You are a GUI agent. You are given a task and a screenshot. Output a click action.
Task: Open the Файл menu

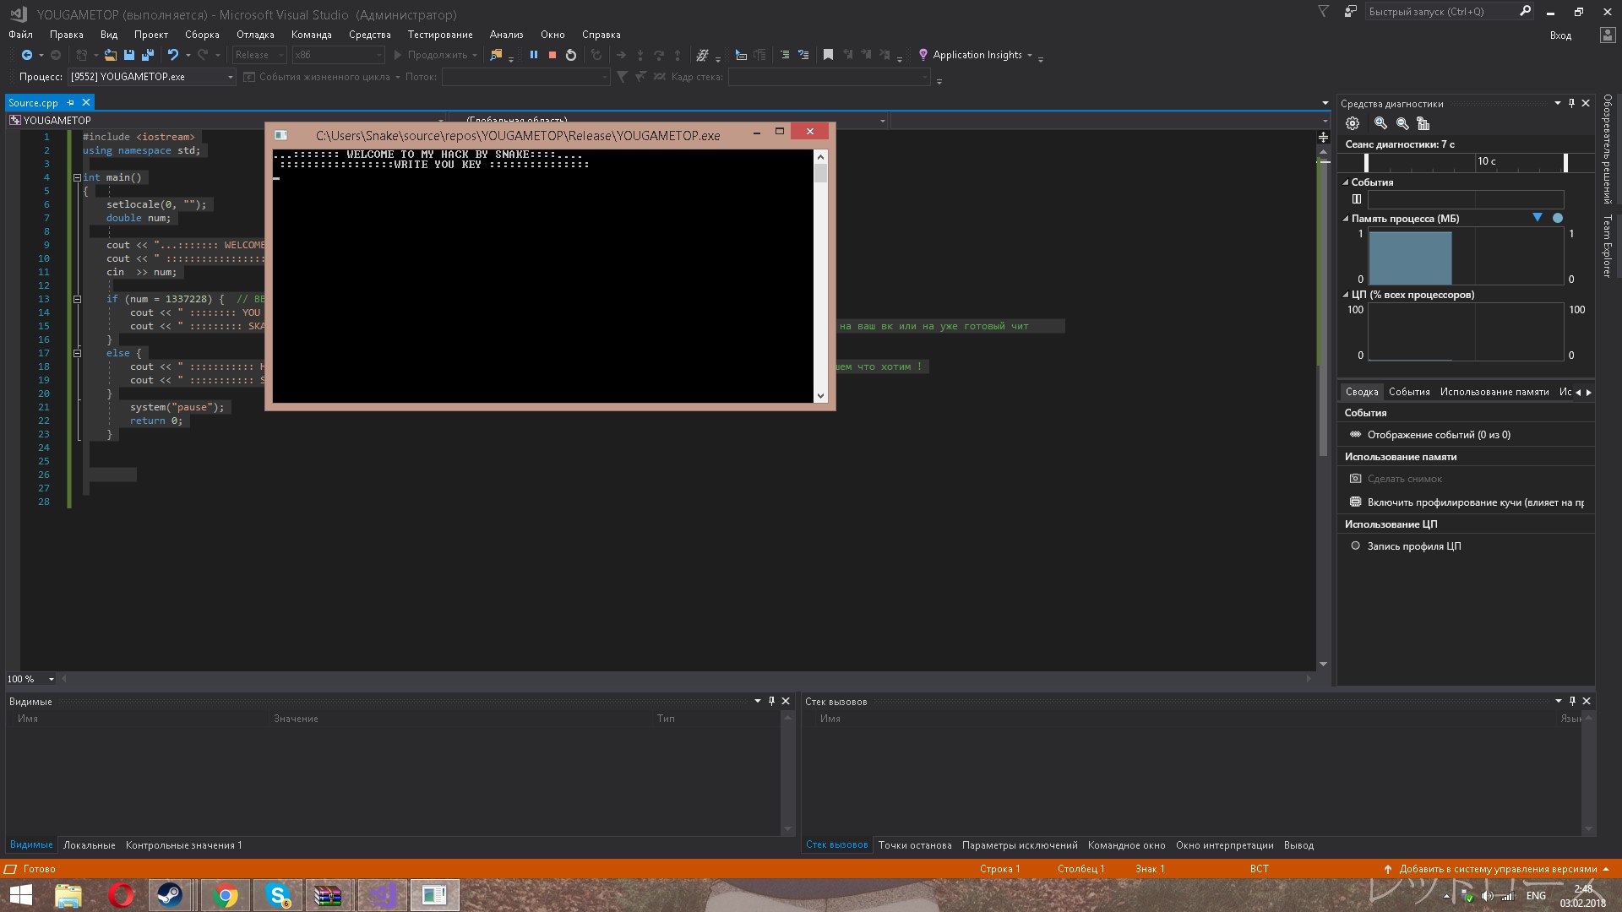[20, 35]
